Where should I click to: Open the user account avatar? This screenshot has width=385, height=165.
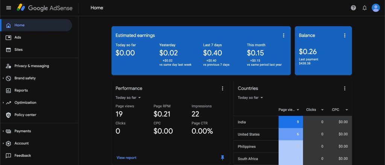point(376,8)
